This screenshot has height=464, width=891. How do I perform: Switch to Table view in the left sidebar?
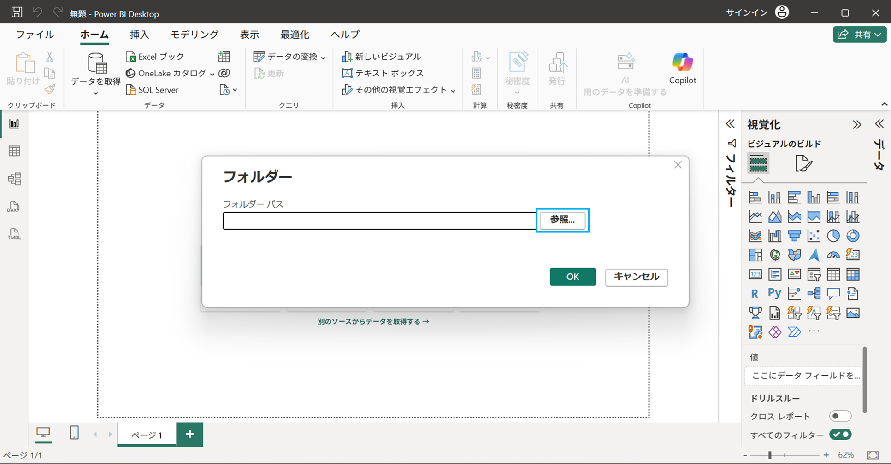14,151
